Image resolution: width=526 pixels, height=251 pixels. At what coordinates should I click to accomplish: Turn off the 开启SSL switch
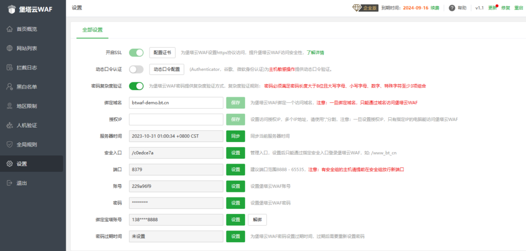(136, 52)
